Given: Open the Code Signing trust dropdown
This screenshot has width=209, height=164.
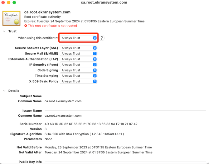Looking at the screenshot, I should click(79, 70).
